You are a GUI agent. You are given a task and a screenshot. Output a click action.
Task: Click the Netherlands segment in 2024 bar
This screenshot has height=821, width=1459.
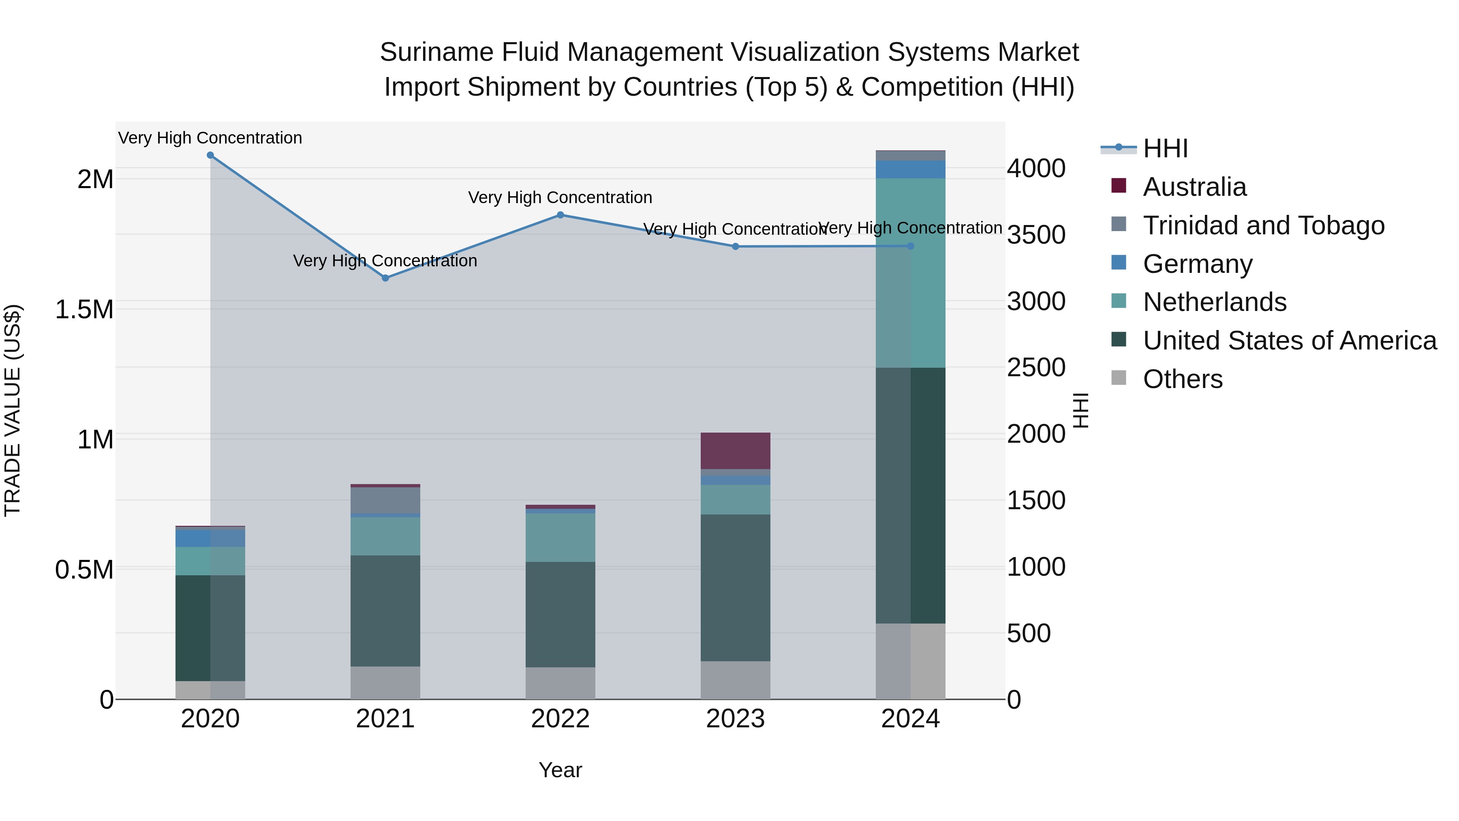coord(910,273)
